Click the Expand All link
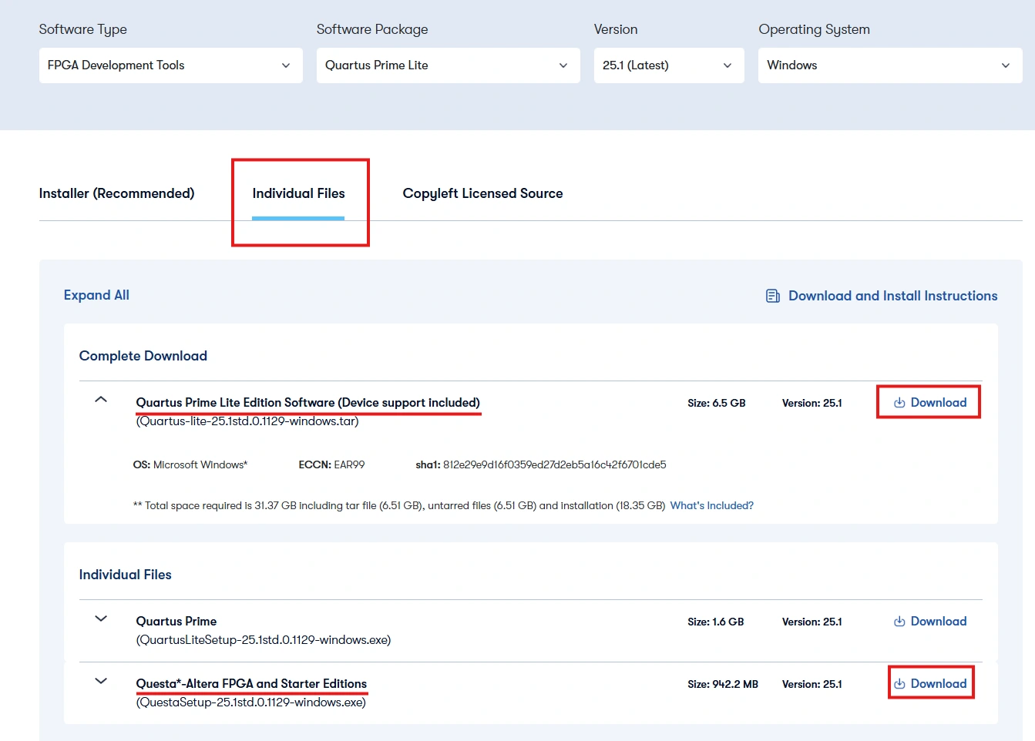Viewport: 1035px width, 741px height. [96, 295]
